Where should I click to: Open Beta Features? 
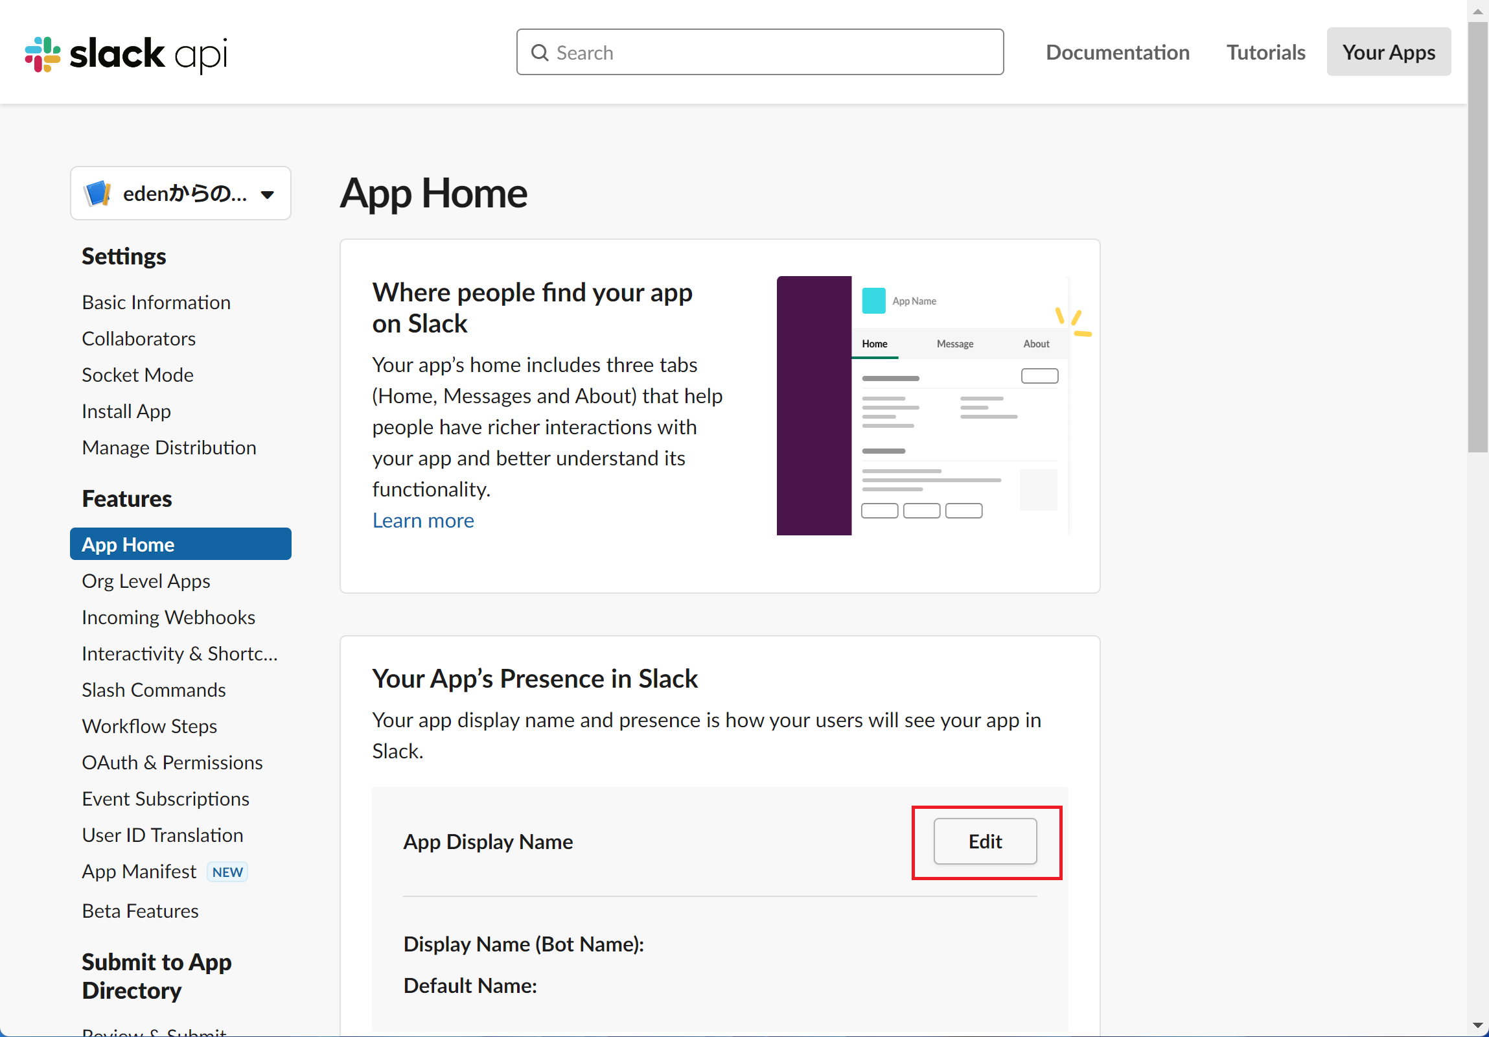point(140,911)
